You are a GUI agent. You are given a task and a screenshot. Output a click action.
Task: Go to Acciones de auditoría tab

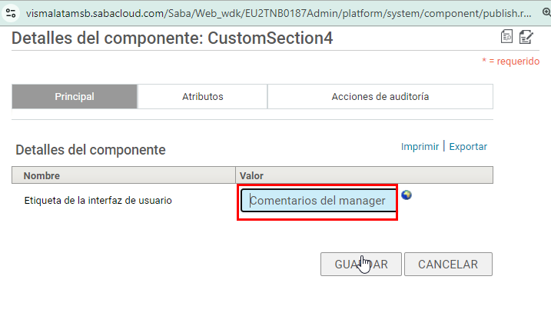click(380, 97)
